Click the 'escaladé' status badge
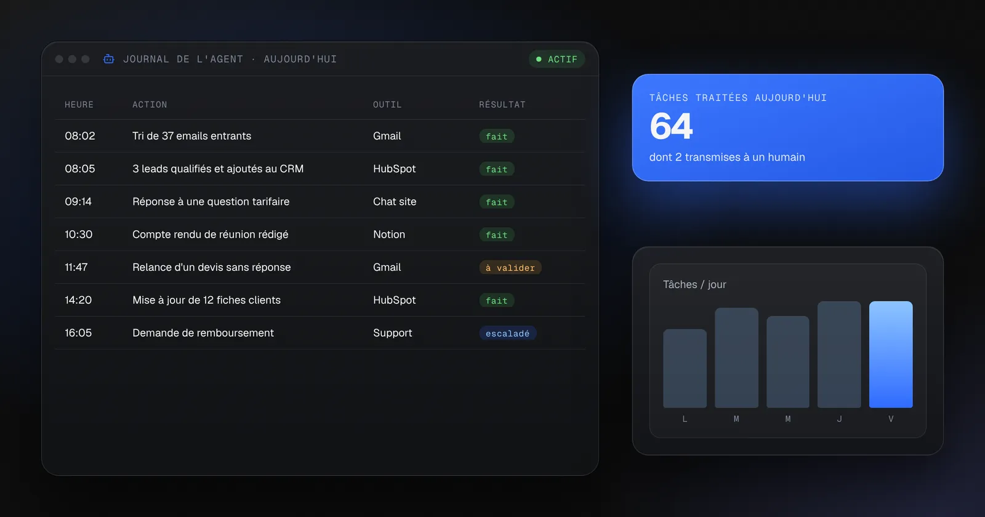Image resolution: width=985 pixels, height=517 pixels. (508, 334)
